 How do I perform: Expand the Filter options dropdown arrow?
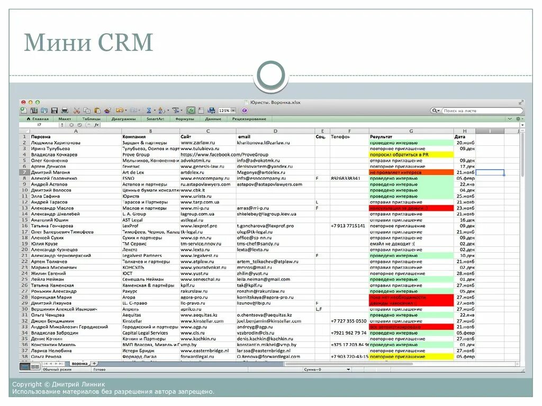182,110
